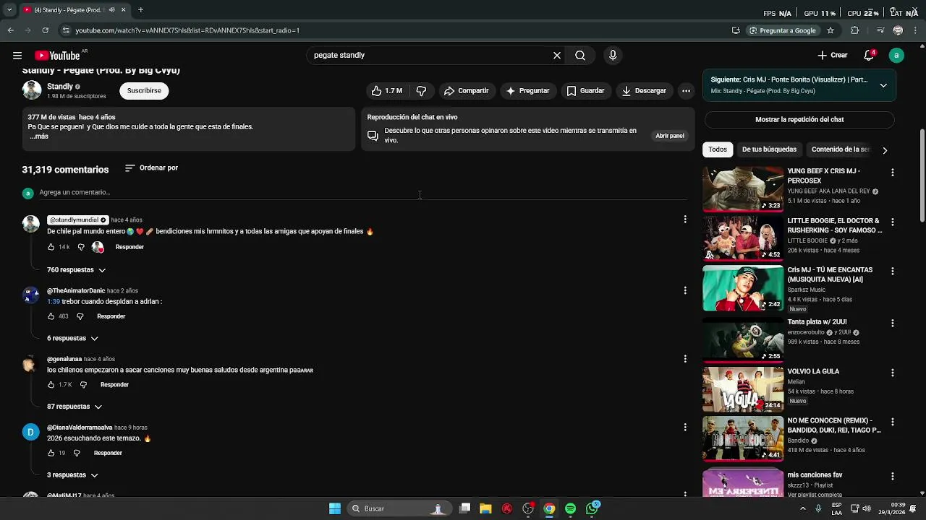
Task: Expand 760 respuestas
Action: click(77, 270)
